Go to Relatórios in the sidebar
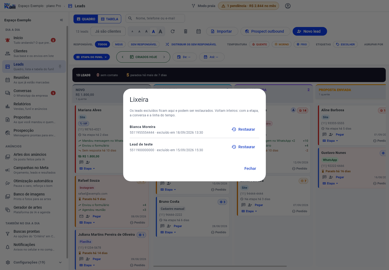The height and width of the screenshot is (270, 389). (x=34, y=106)
